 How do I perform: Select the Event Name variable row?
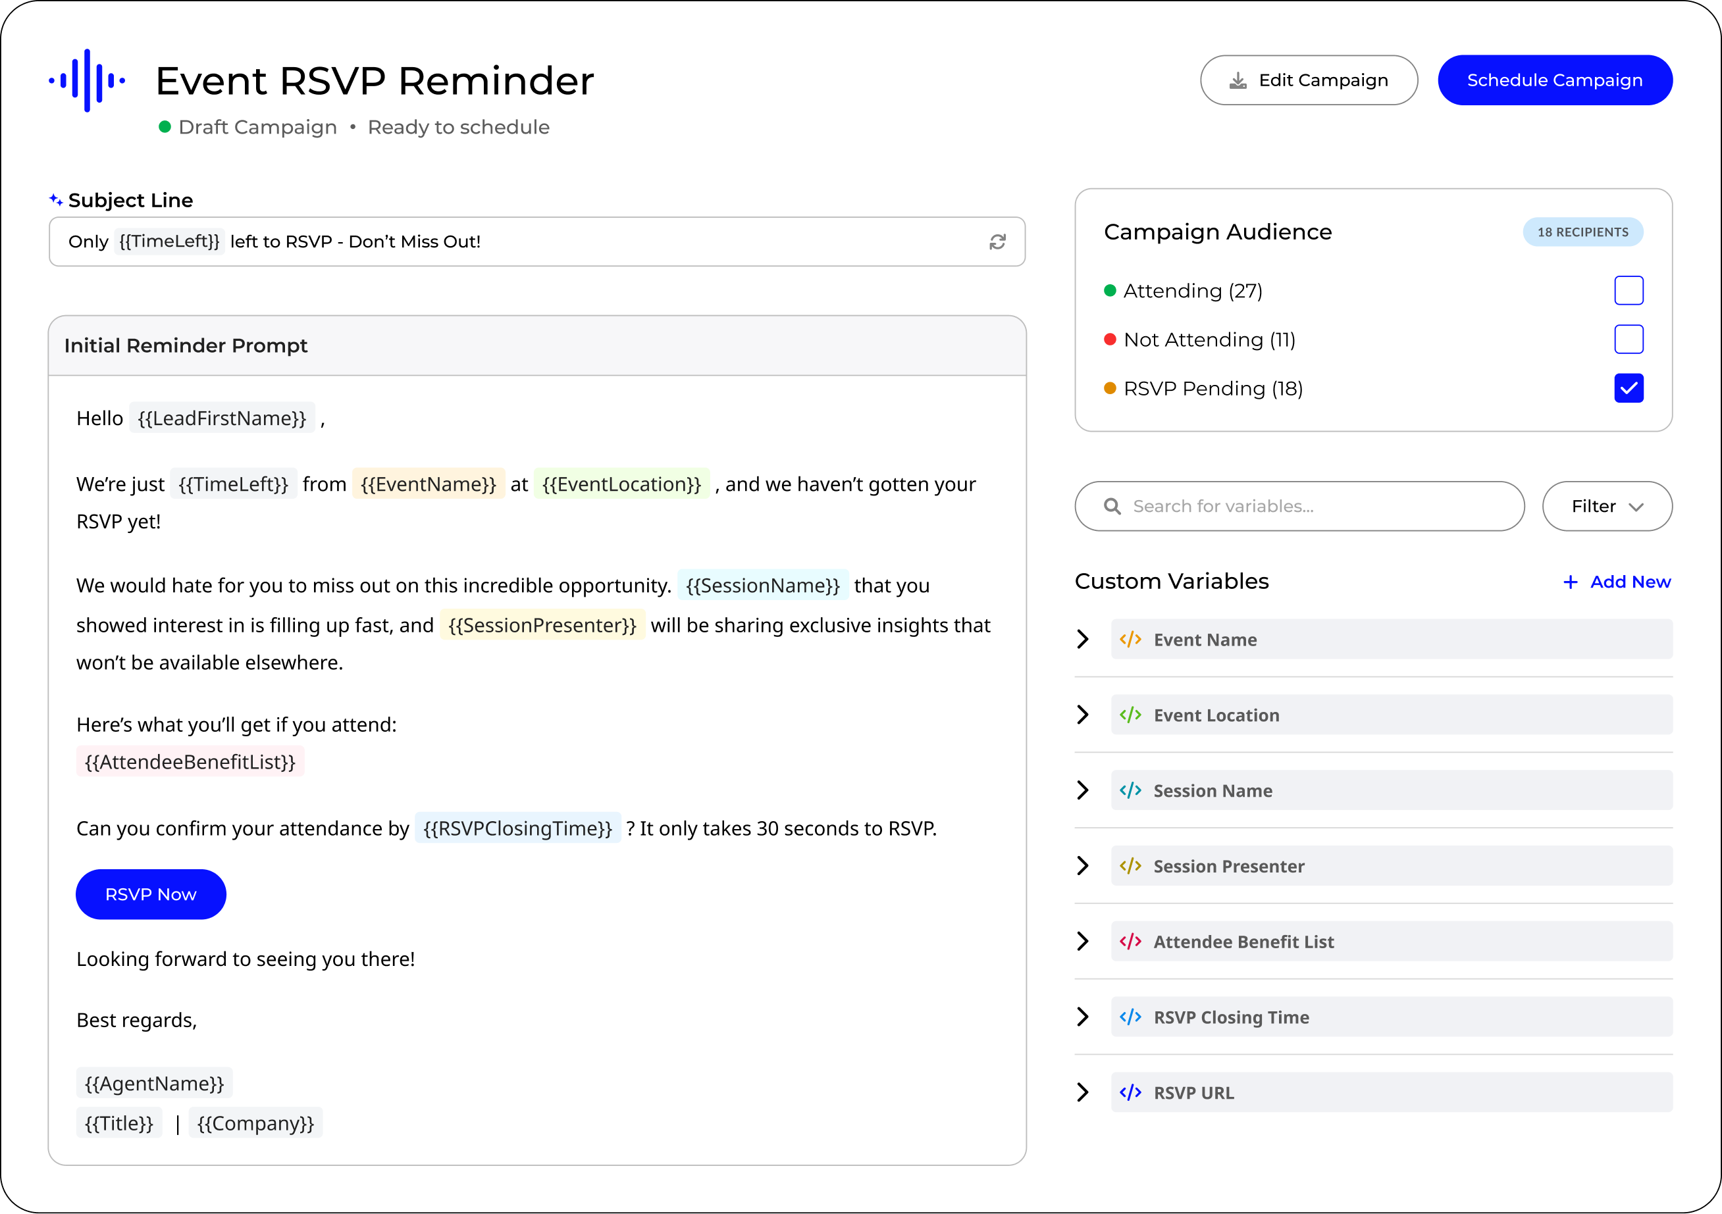(x=1392, y=640)
